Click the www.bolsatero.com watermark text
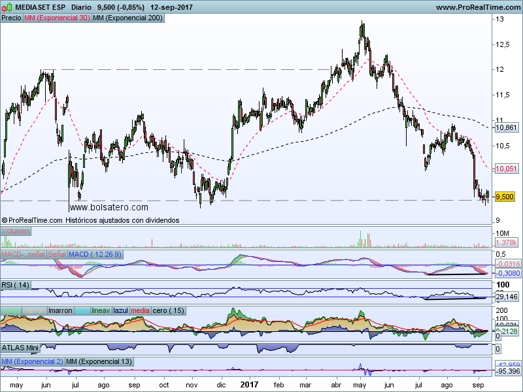The width and height of the screenshot is (523, 392). [109, 207]
